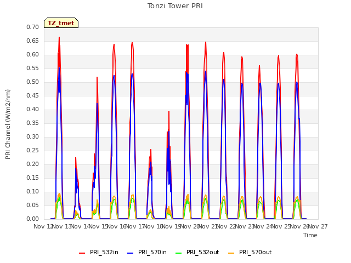Click the 0.55 y-axis tick label
351x263 pixels.
click(33, 68)
